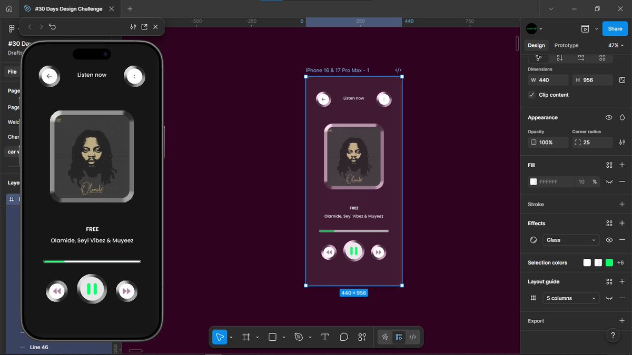The height and width of the screenshot is (355, 632).
Task: Add a layout guide
Action: (622, 281)
